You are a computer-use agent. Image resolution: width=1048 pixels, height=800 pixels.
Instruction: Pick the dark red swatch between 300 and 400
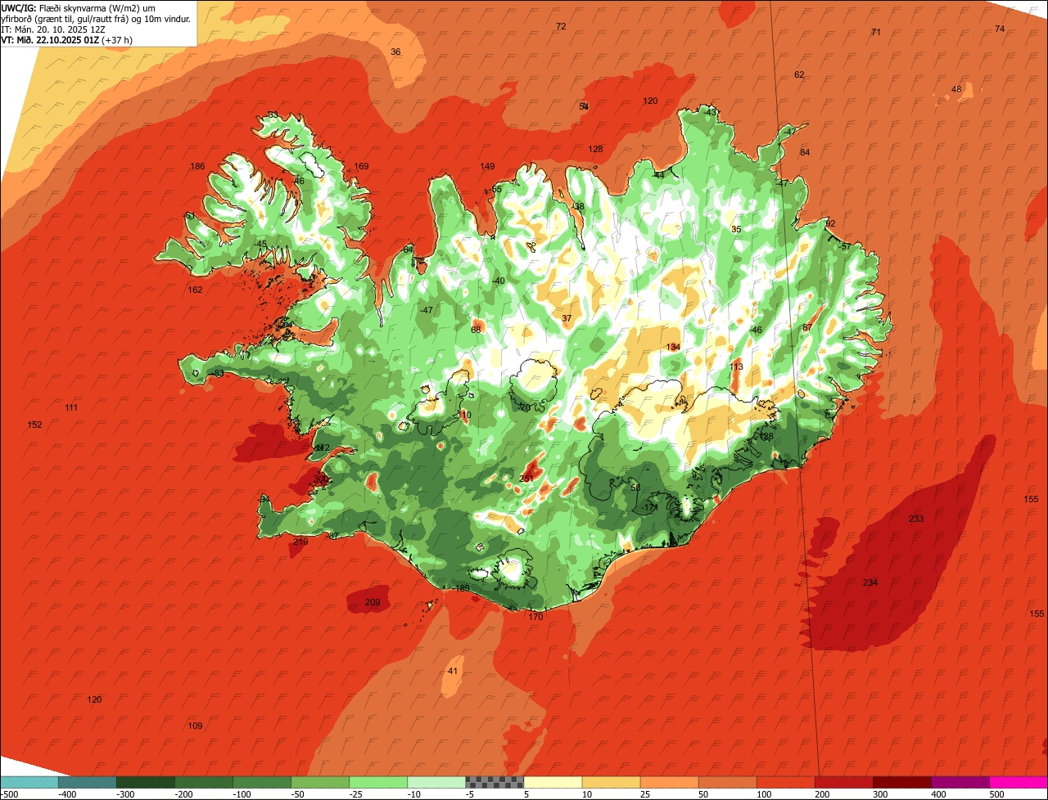click(901, 782)
